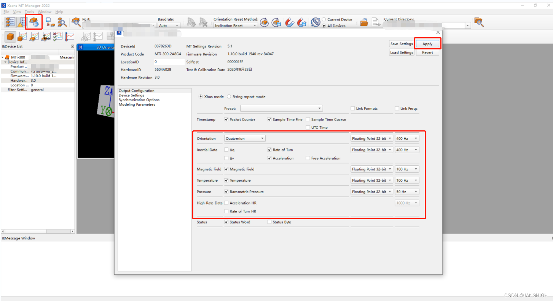Toggle the Packet Counter checkbox

(226, 119)
